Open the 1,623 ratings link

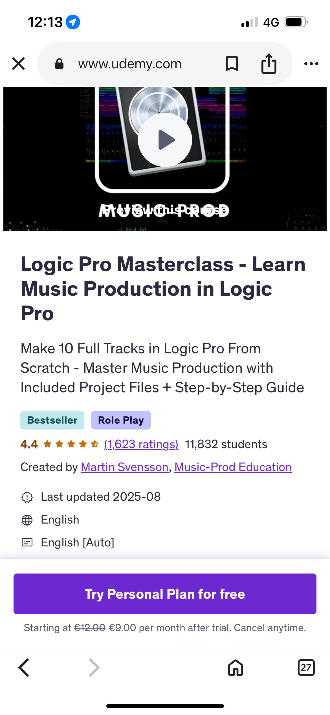click(141, 444)
